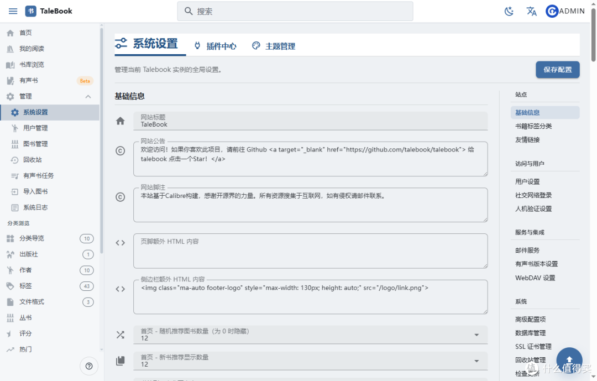This screenshot has width=597, height=381.
Task: Open 书库浏览 library browsing
Action: 50,65
